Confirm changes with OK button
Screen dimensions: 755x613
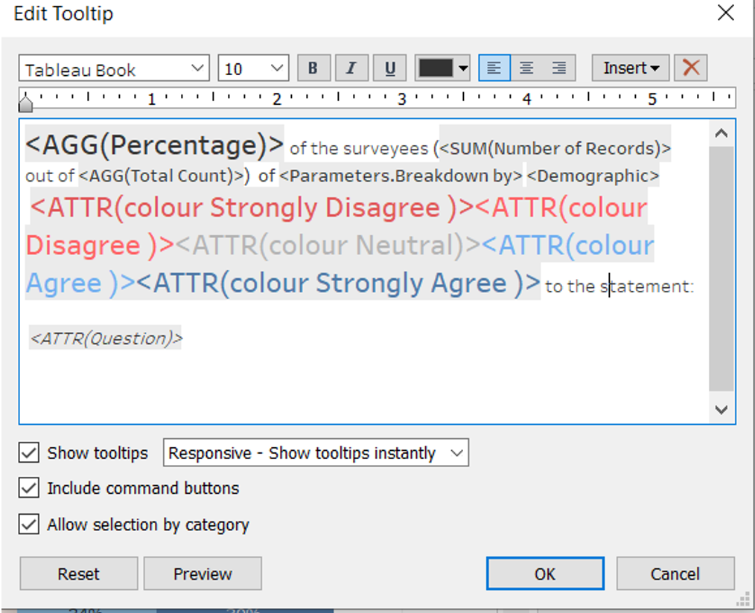(x=544, y=574)
